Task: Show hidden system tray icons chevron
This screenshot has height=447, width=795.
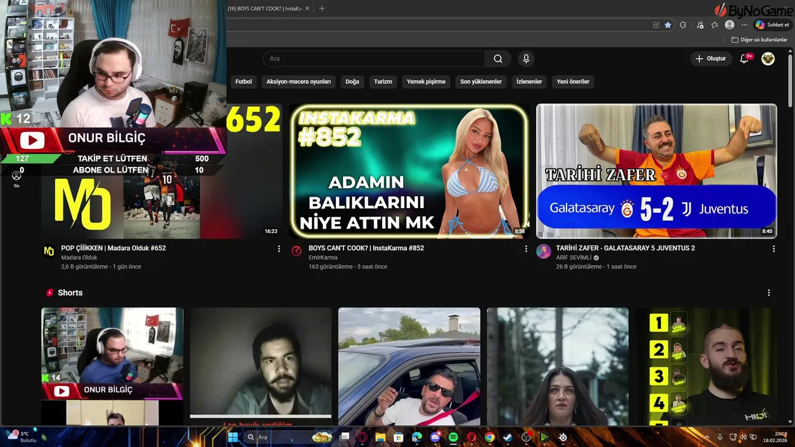Action: [707, 437]
